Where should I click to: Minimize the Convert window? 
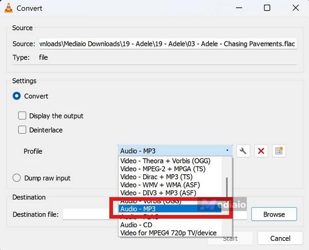239,8
